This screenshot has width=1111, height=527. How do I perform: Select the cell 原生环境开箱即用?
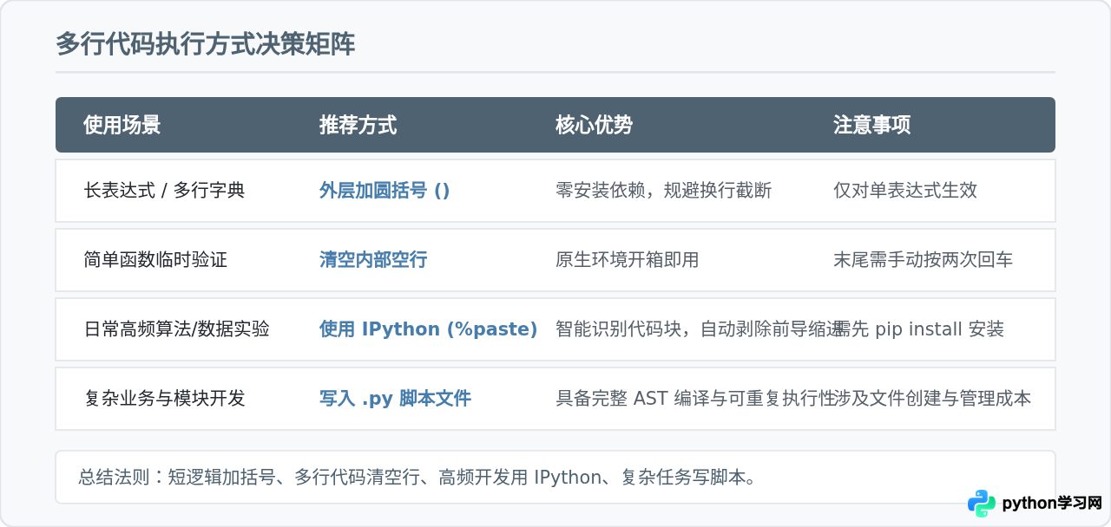(628, 259)
